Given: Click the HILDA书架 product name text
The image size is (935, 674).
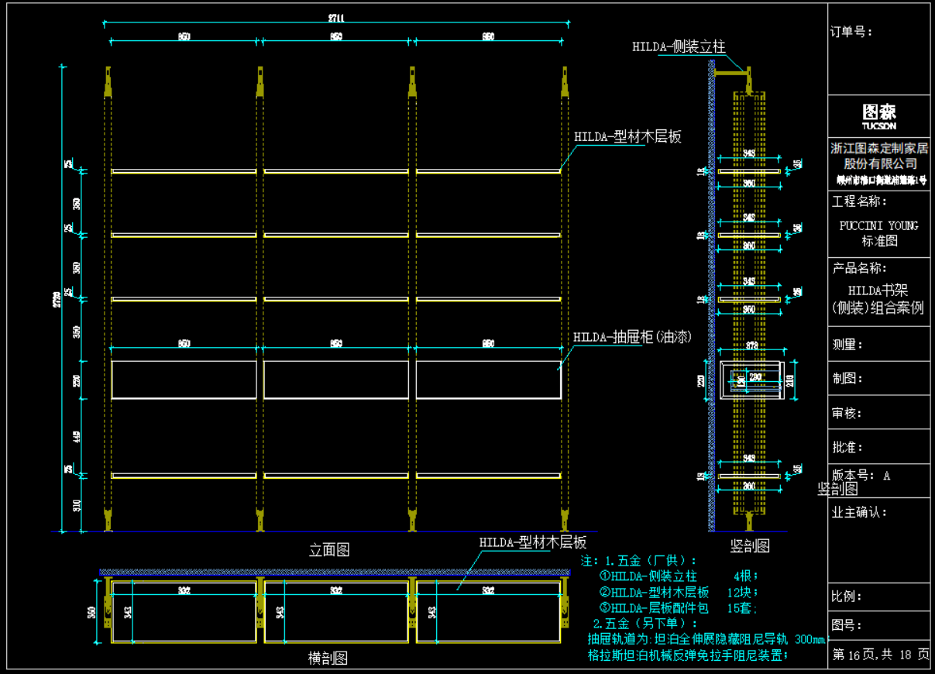Looking at the screenshot, I should coord(878,291).
